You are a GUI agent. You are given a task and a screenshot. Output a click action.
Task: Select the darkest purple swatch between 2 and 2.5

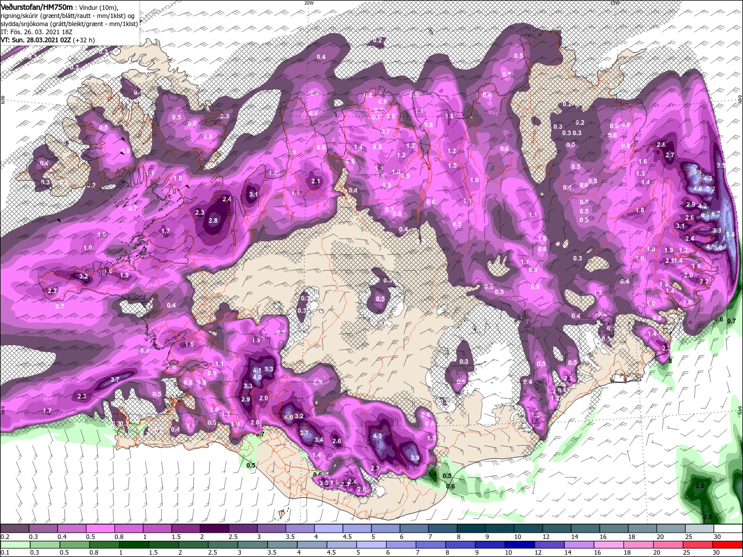click(x=214, y=529)
